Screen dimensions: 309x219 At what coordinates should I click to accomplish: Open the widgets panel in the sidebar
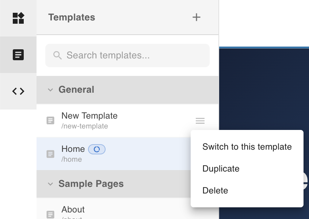coord(18,18)
